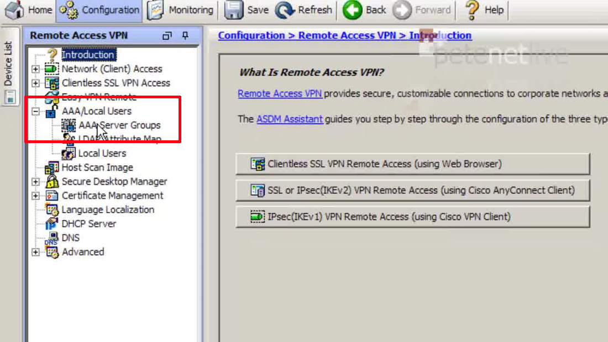Open the ASDM Assistant link
This screenshot has width=608, height=342.
(290, 119)
